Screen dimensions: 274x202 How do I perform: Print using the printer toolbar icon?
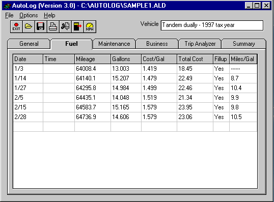tap(53, 26)
